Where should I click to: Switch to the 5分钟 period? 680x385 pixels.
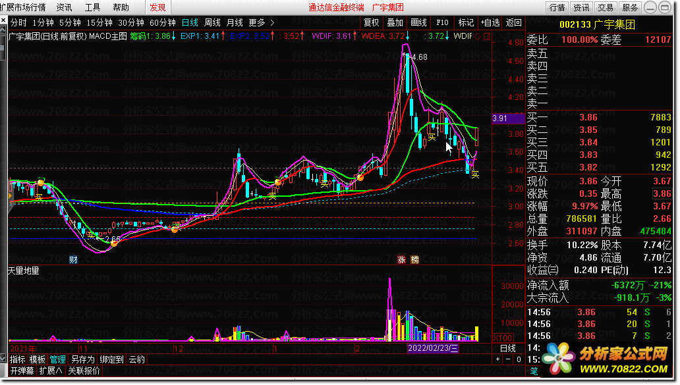(70, 22)
